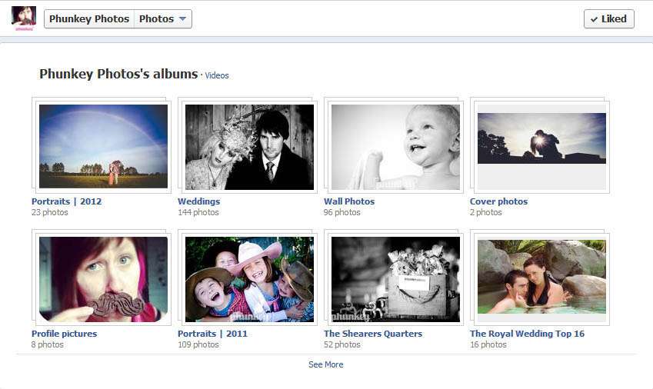The height and width of the screenshot is (389, 653).
Task: Click the Portraits | 2012 title link
Action: point(67,201)
